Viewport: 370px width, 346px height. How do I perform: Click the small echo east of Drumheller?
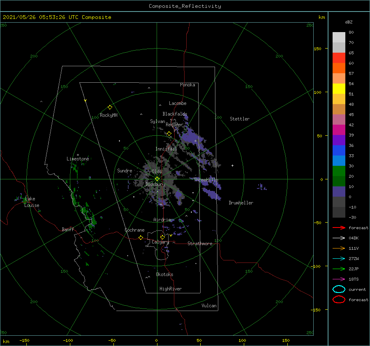261,187
